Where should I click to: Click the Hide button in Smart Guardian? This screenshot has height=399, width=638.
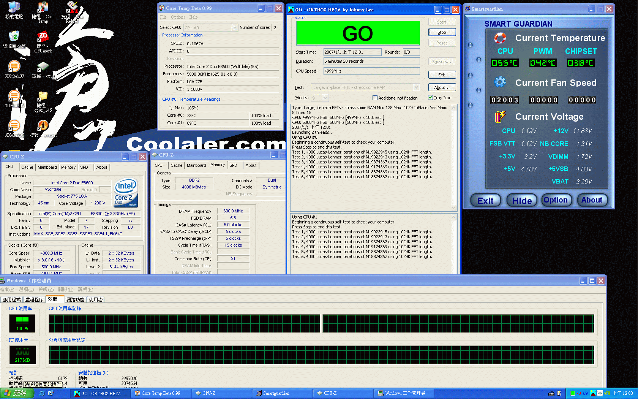coord(522,201)
